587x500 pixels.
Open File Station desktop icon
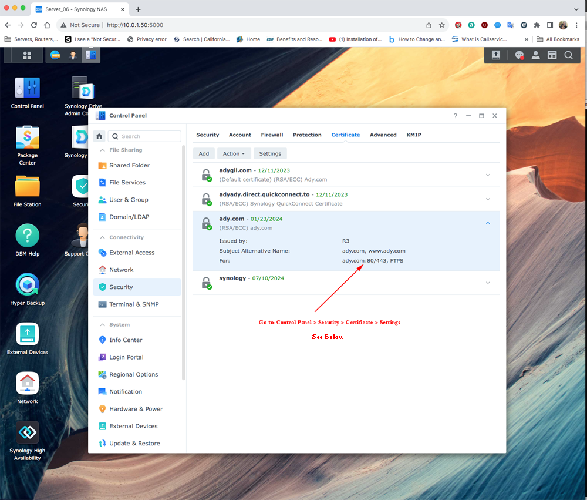[27, 187]
